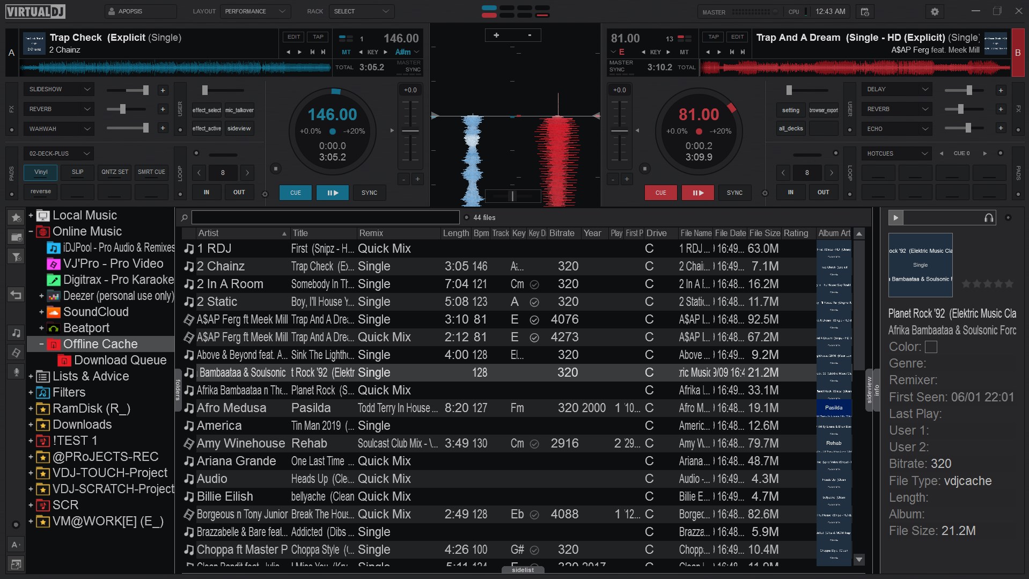Screen dimensions: 1029x579
Task: Play preview in the info panel
Action: click(x=895, y=217)
